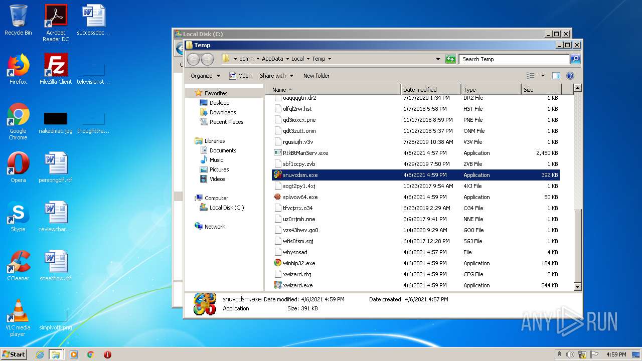Open Internet Explorer from taskbar
The height and width of the screenshot is (361, 642).
[x=40, y=354]
